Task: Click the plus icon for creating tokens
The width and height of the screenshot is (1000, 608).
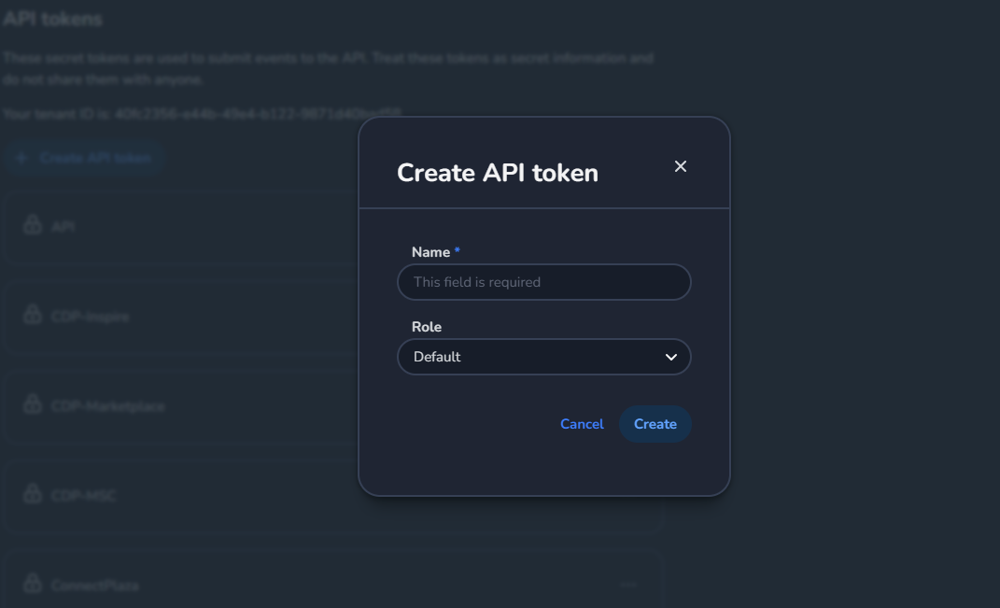Action: 21,158
